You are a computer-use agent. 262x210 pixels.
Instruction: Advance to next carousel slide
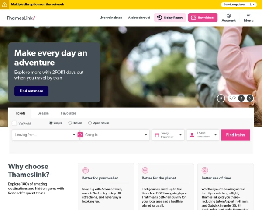click(x=250, y=98)
